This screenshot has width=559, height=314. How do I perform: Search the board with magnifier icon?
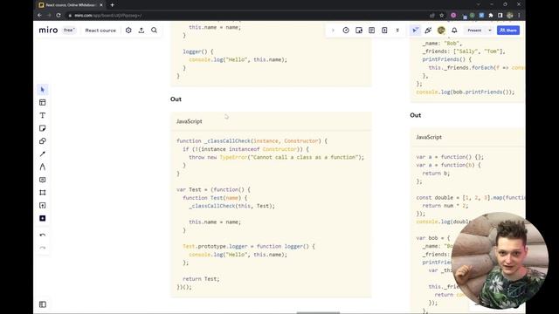pyautogui.click(x=154, y=31)
